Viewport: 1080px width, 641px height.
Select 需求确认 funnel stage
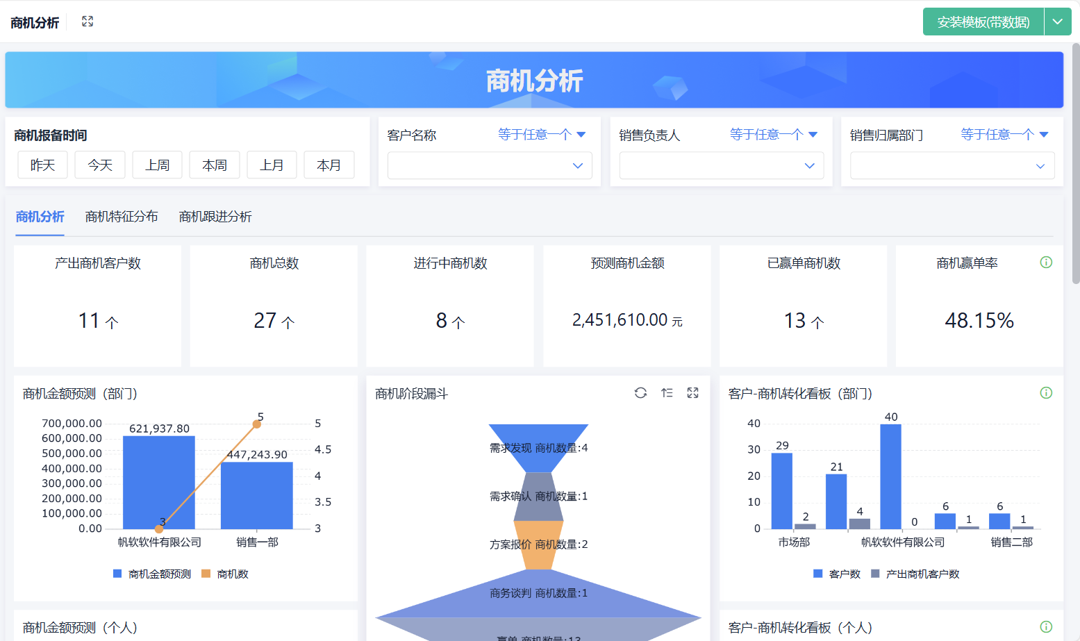click(538, 497)
